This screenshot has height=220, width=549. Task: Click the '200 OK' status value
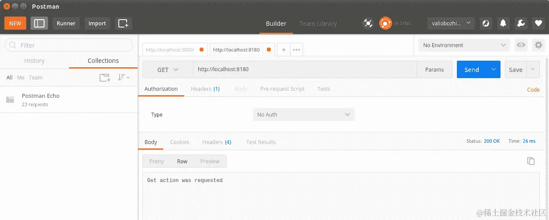(492, 141)
